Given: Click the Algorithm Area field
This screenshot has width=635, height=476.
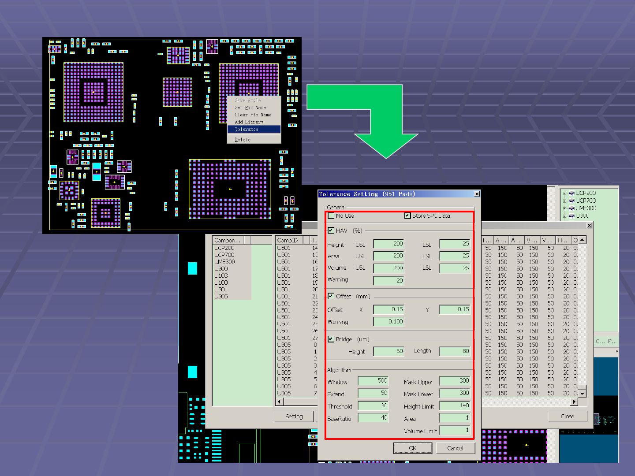Looking at the screenshot, I should point(455,418).
